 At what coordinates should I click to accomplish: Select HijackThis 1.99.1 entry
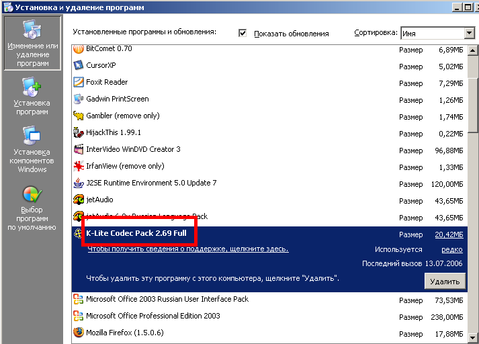[x=269, y=132]
